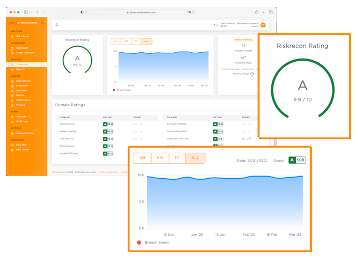Click the Devices icon in sidebar

pyautogui.click(x=12, y=95)
